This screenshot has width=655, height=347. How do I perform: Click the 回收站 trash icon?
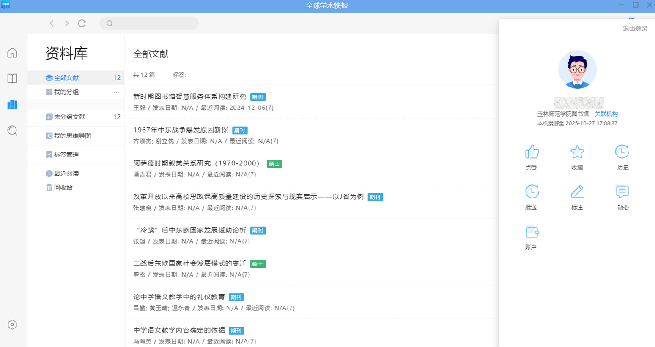click(49, 188)
